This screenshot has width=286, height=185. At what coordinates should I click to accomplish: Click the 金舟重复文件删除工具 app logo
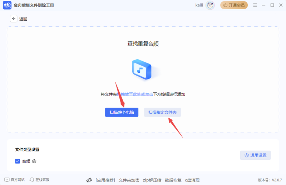click(7, 5)
